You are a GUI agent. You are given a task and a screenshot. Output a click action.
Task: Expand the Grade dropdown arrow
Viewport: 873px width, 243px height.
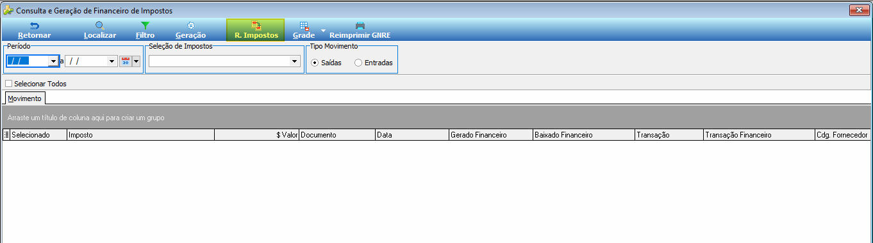click(323, 30)
